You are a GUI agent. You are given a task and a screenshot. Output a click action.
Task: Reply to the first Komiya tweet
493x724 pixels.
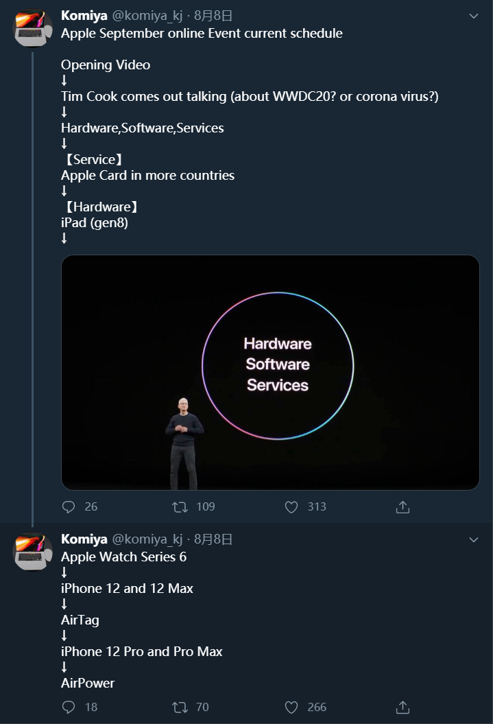69,507
